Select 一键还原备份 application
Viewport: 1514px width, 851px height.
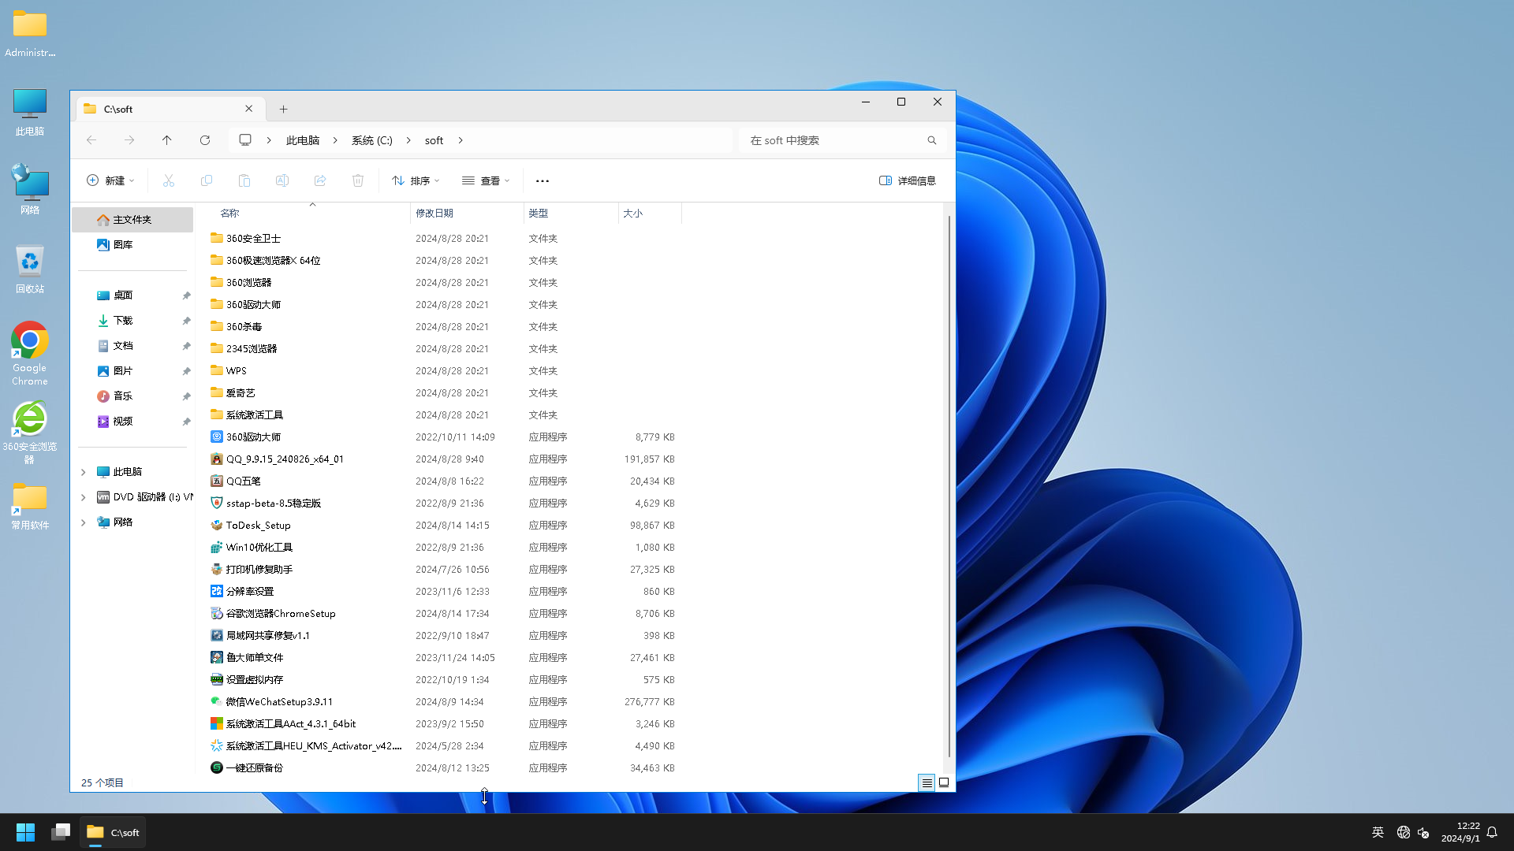point(254,768)
